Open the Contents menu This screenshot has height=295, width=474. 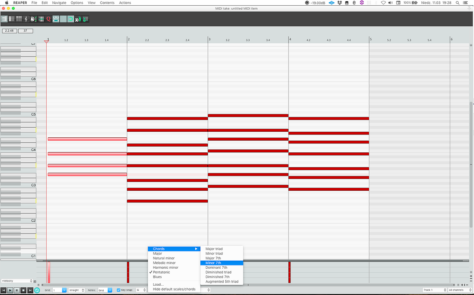pos(107,3)
